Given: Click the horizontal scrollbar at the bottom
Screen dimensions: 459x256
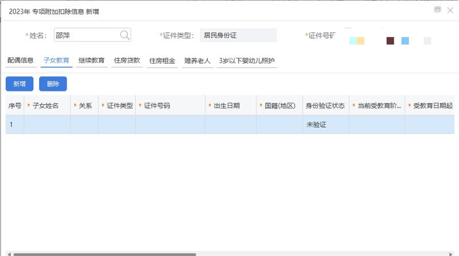Looking at the screenshot, I should pos(104,254).
